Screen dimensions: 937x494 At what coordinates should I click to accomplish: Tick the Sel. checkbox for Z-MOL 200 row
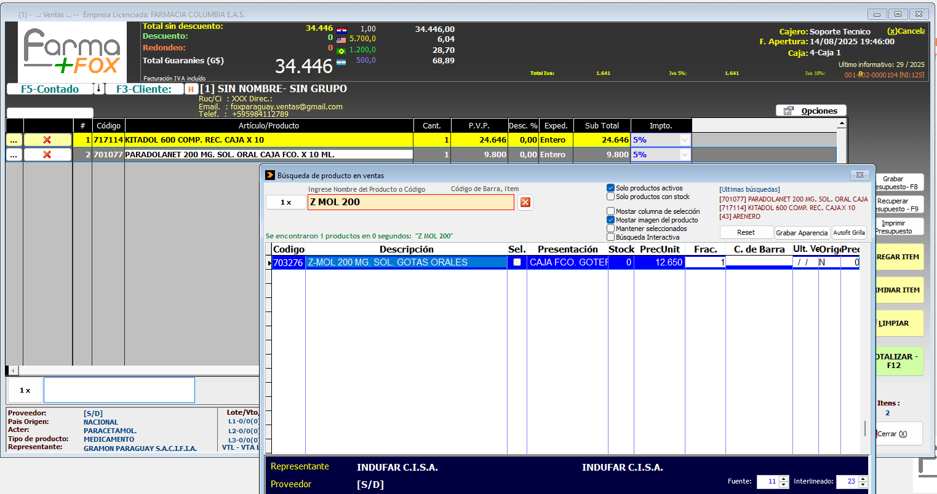[x=517, y=262]
